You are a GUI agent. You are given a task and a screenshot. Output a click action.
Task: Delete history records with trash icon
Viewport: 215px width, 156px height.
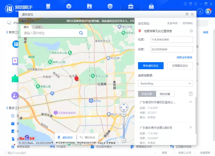pyautogui.click(x=191, y=94)
